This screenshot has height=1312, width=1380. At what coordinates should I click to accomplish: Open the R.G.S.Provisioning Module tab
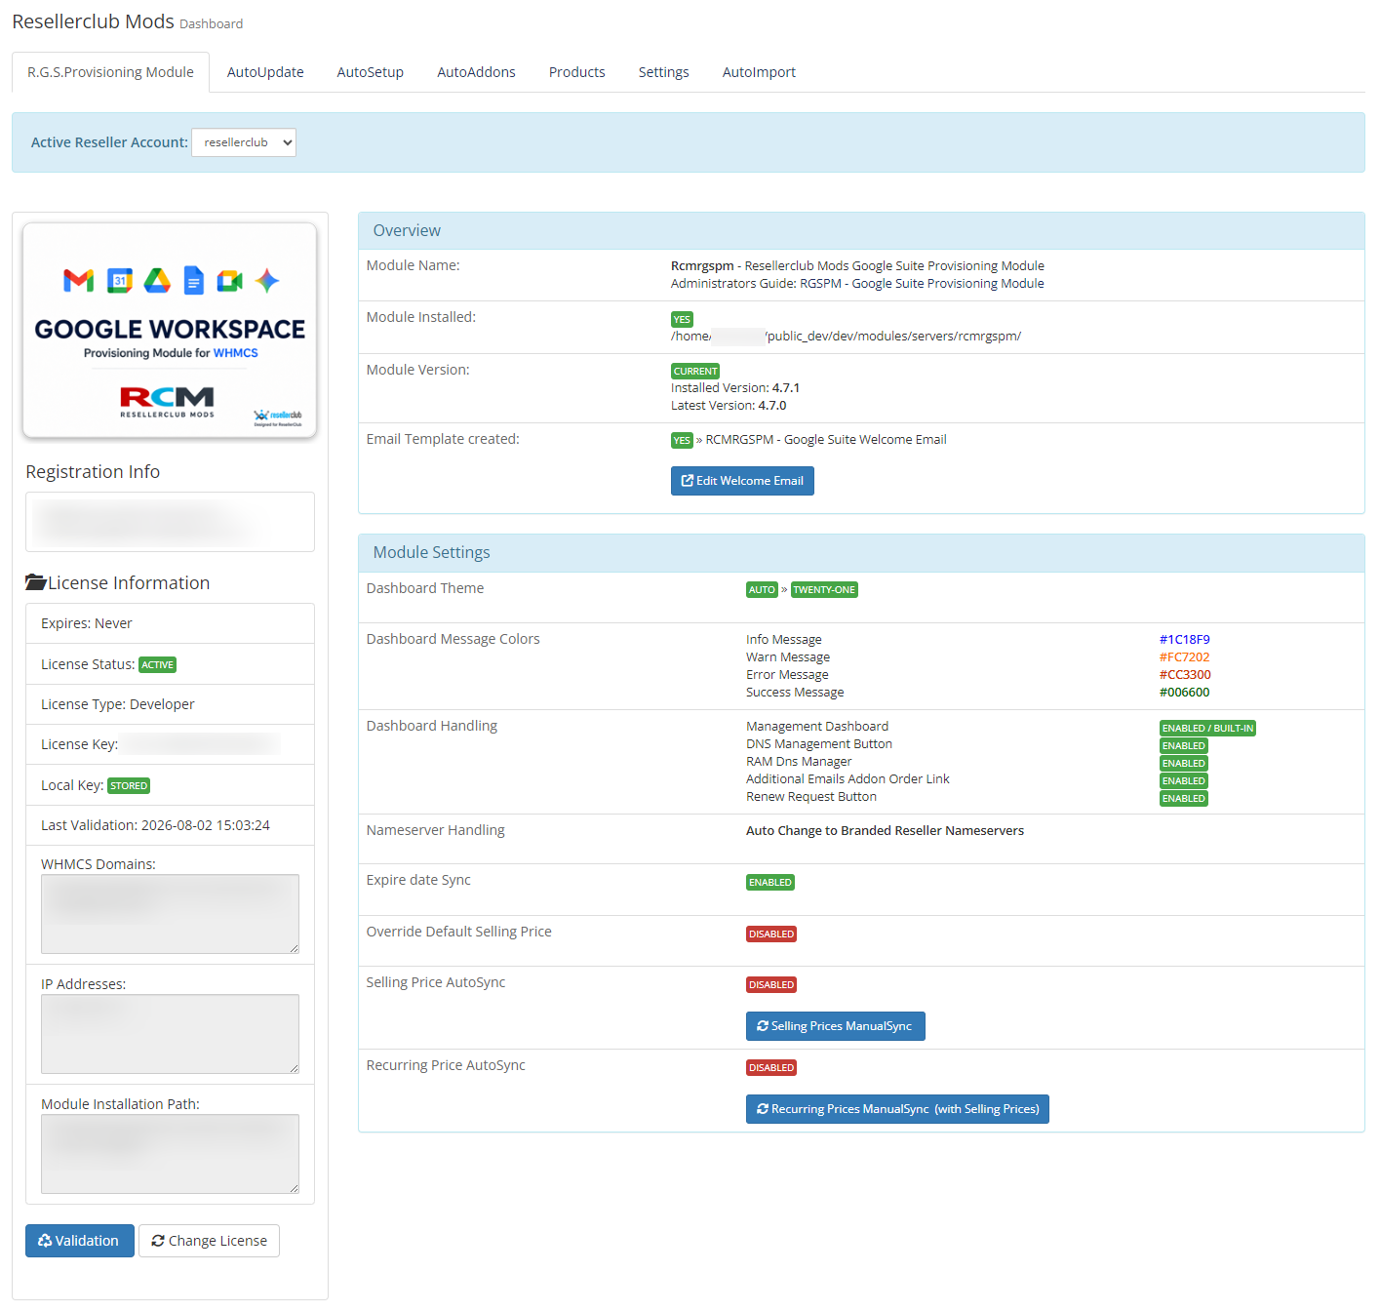tap(110, 72)
